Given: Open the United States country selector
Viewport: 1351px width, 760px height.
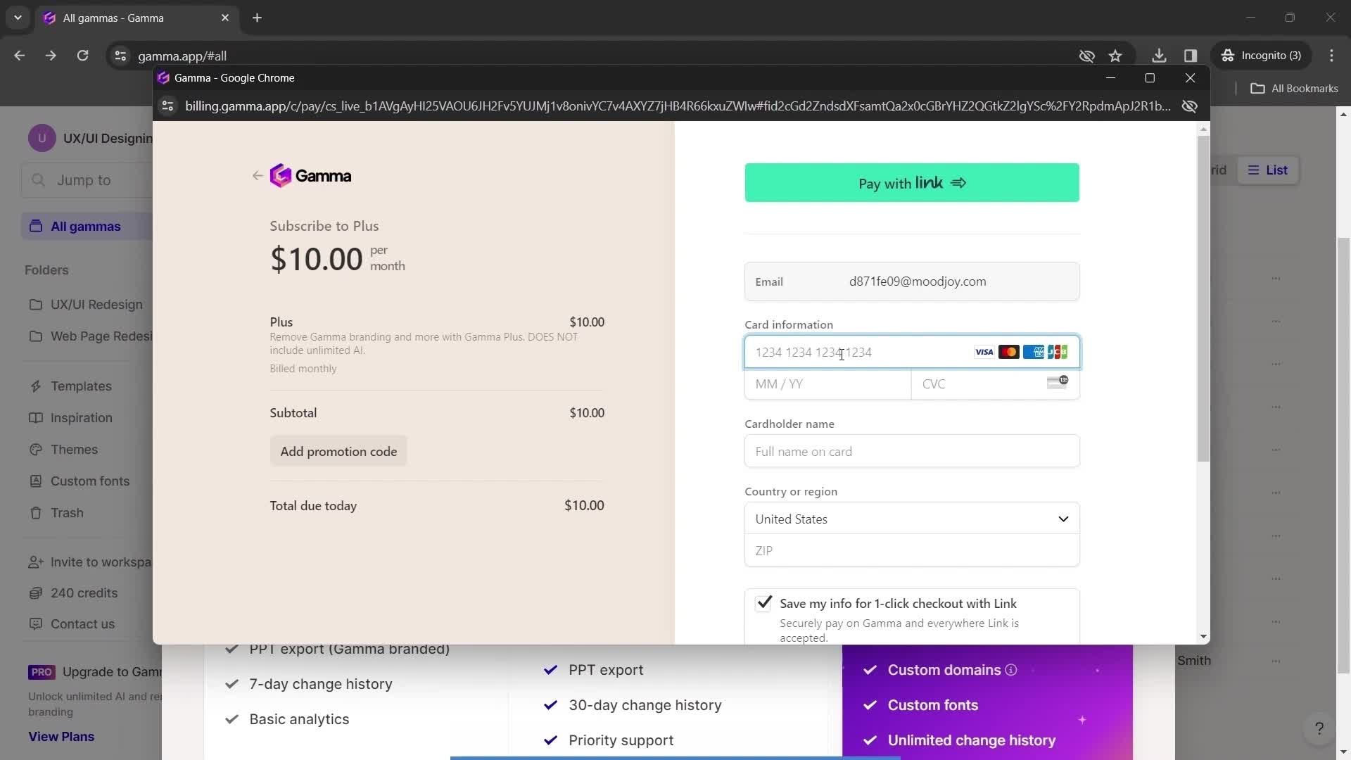Looking at the screenshot, I should point(913,519).
